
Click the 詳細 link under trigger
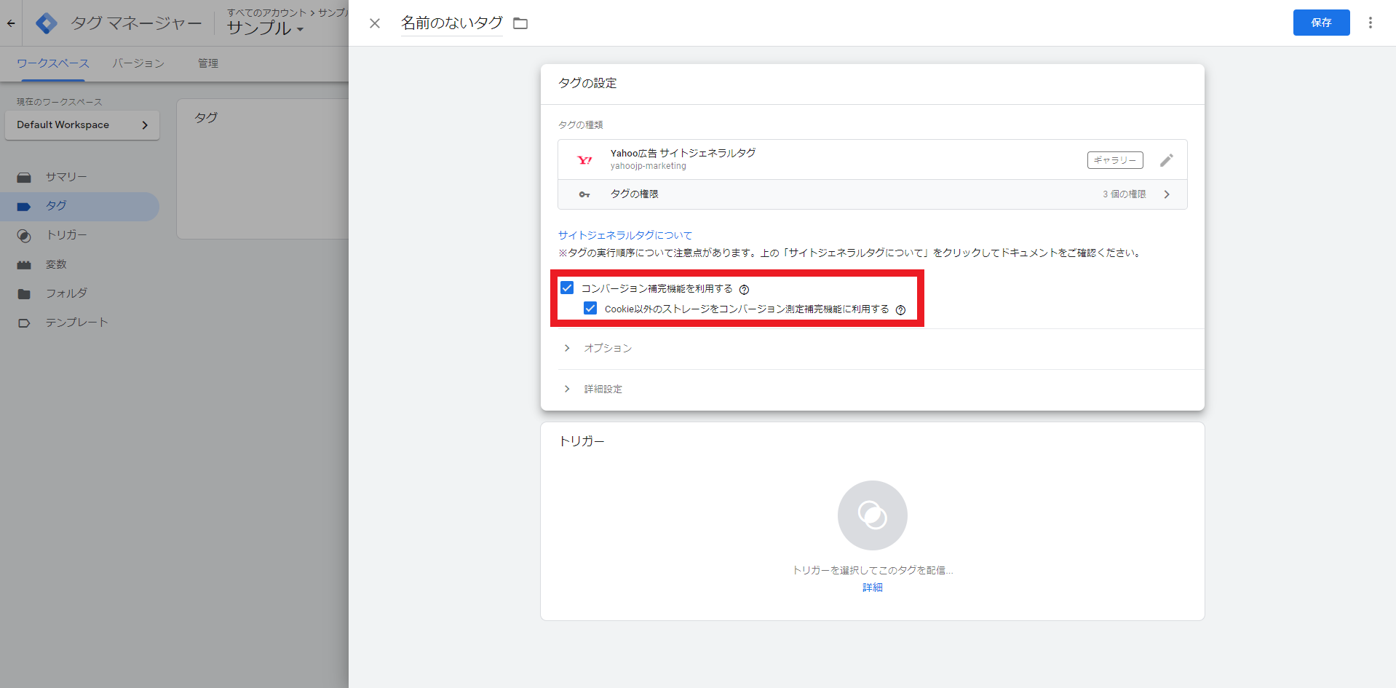(872, 588)
